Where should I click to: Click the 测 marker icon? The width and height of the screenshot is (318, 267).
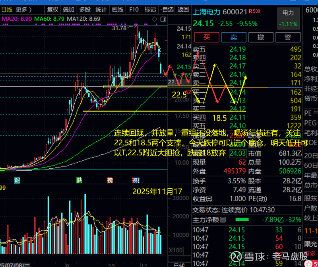pos(136,180)
